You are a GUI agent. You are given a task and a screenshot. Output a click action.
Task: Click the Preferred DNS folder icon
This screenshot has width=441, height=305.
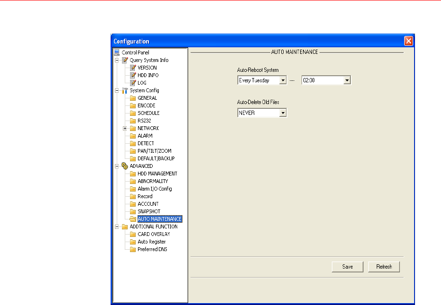[x=133, y=250]
